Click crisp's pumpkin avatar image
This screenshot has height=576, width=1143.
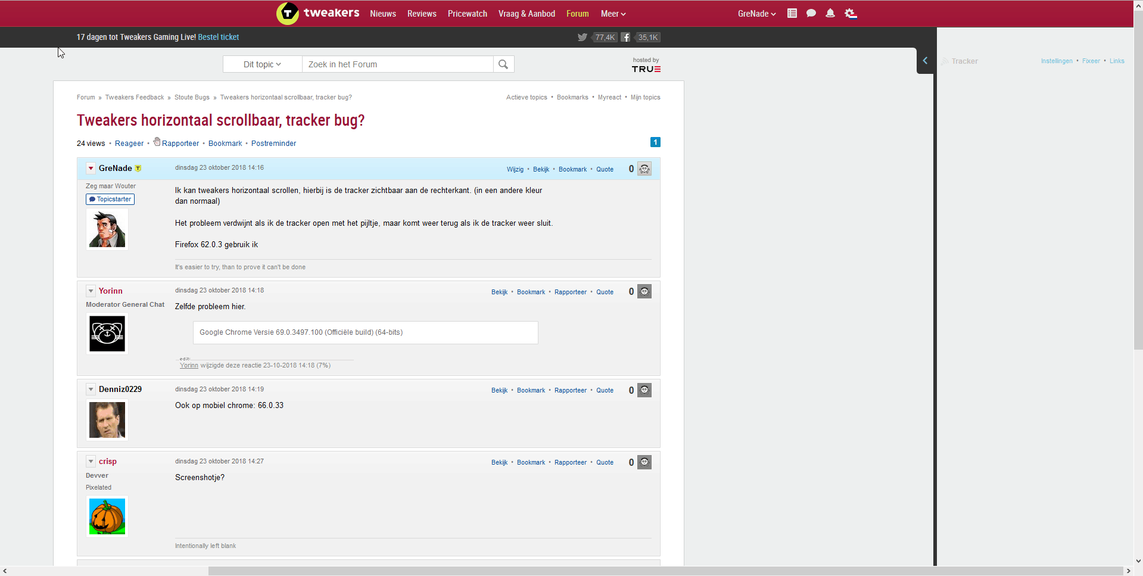point(107,516)
